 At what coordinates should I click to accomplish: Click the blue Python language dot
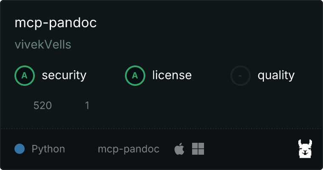coord(20,149)
